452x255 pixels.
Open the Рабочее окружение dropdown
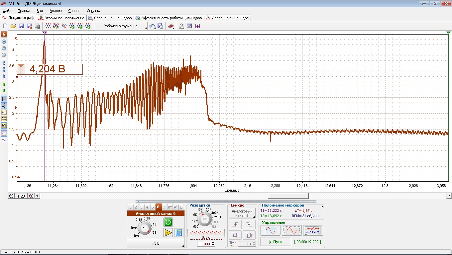(121, 26)
